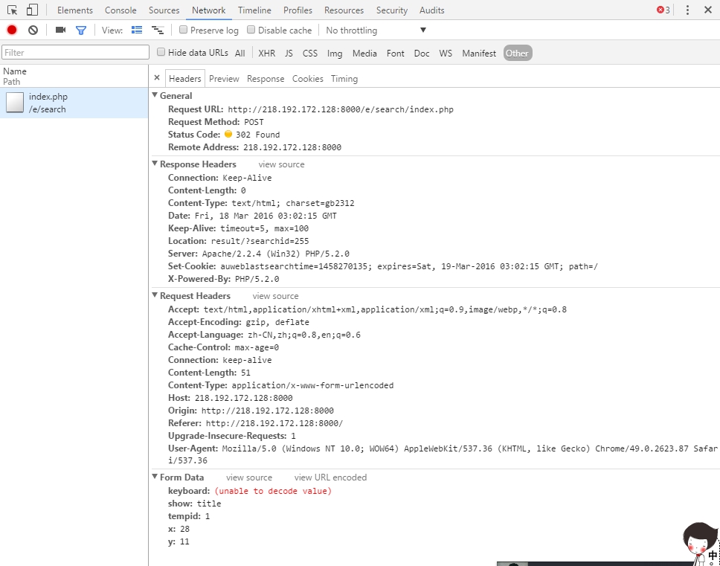Enable the Preserve log checkbox

click(x=184, y=30)
